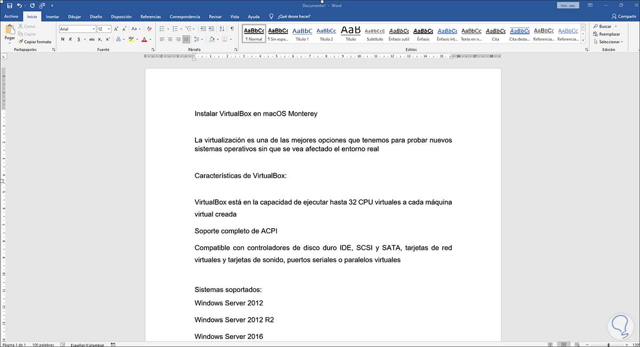This screenshot has width=640, height=347.
Task: Click the '100 palabras' word count
Action: pyautogui.click(x=43, y=344)
